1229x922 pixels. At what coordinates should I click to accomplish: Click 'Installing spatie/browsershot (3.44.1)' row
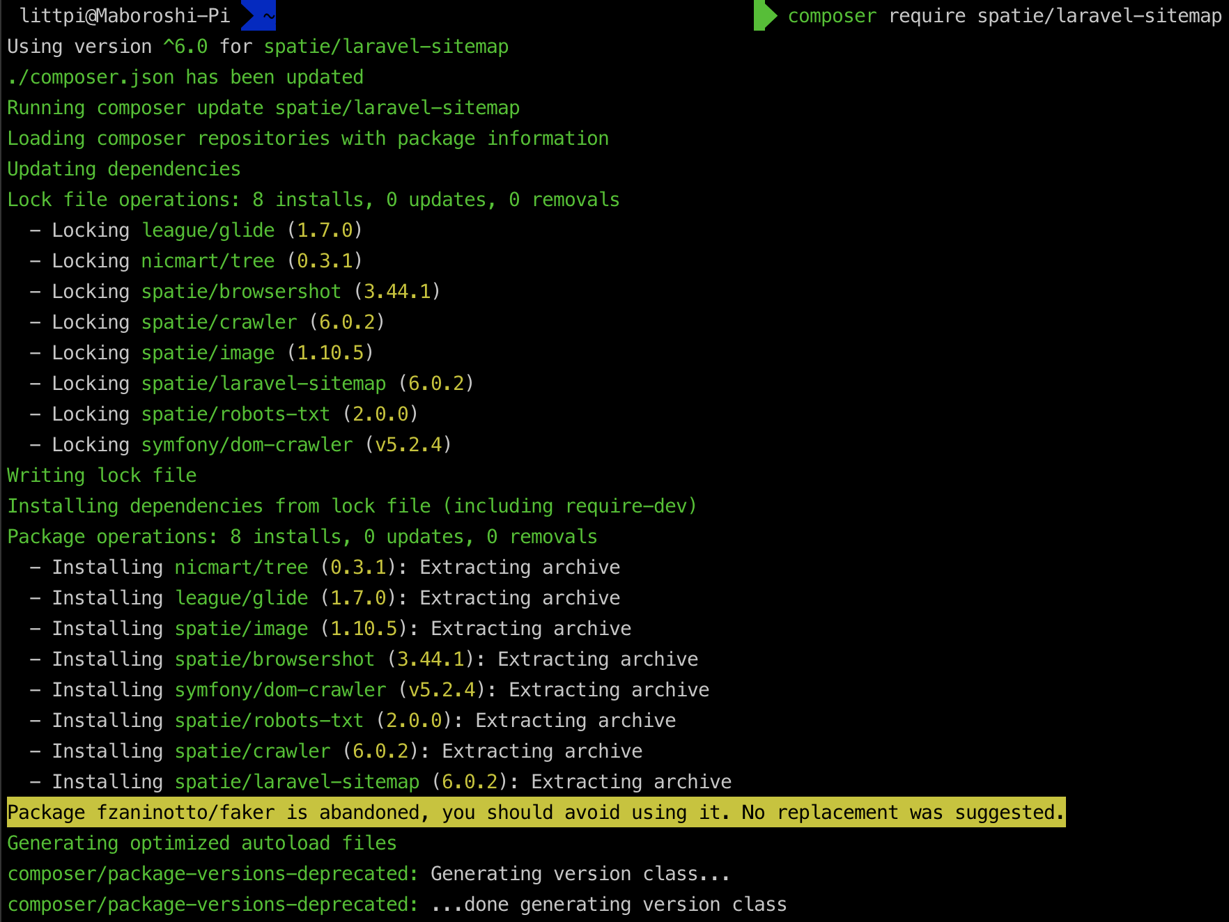[x=364, y=659]
